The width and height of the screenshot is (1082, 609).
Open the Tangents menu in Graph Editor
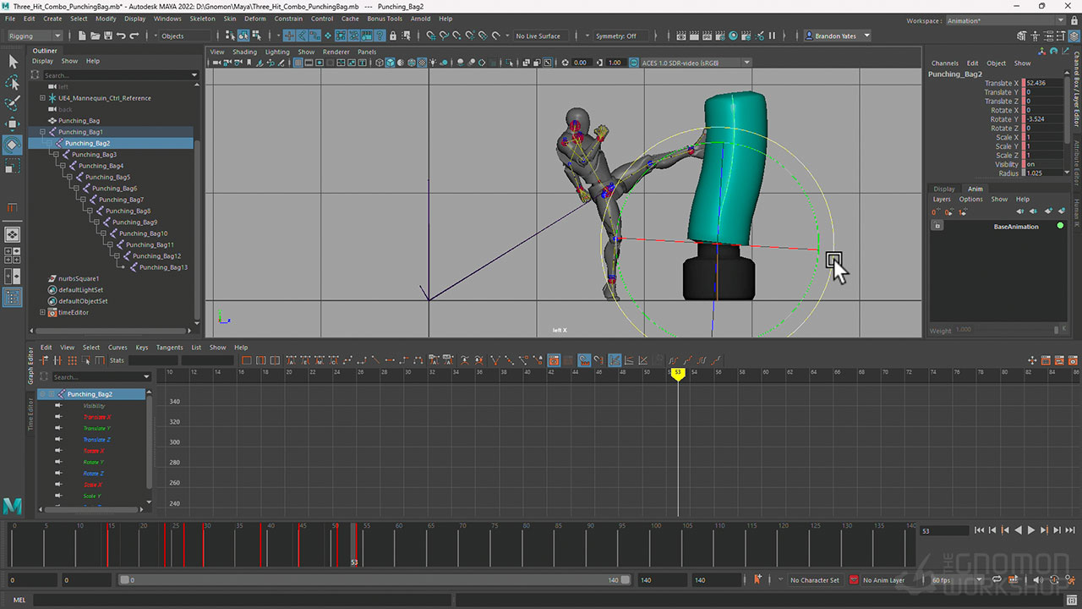point(169,347)
